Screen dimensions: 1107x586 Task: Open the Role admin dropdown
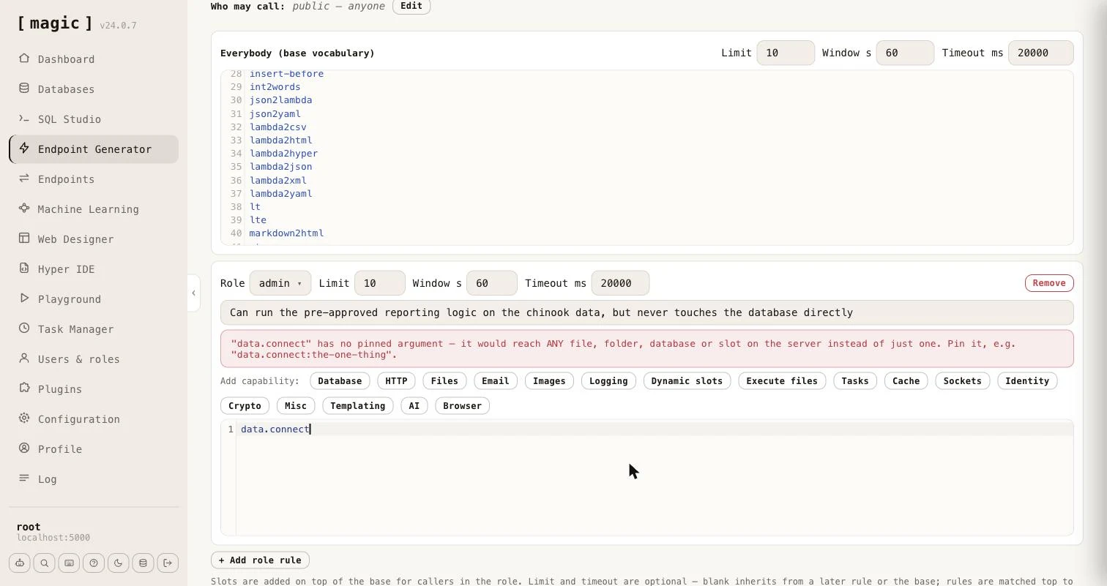tap(280, 283)
